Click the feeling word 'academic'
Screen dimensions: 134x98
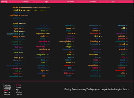point(121,76)
